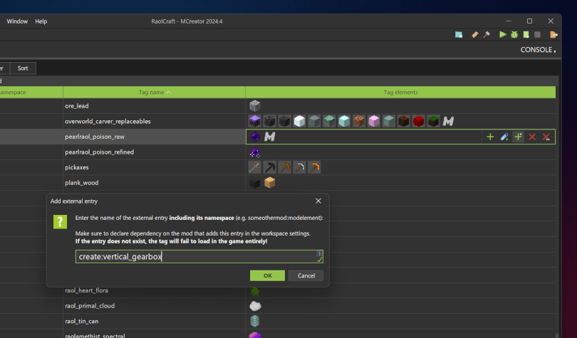Screen dimensions: 577x338
Task: Select the tin can element in raol_tin_can row
Action: click(x=254, y=321)
